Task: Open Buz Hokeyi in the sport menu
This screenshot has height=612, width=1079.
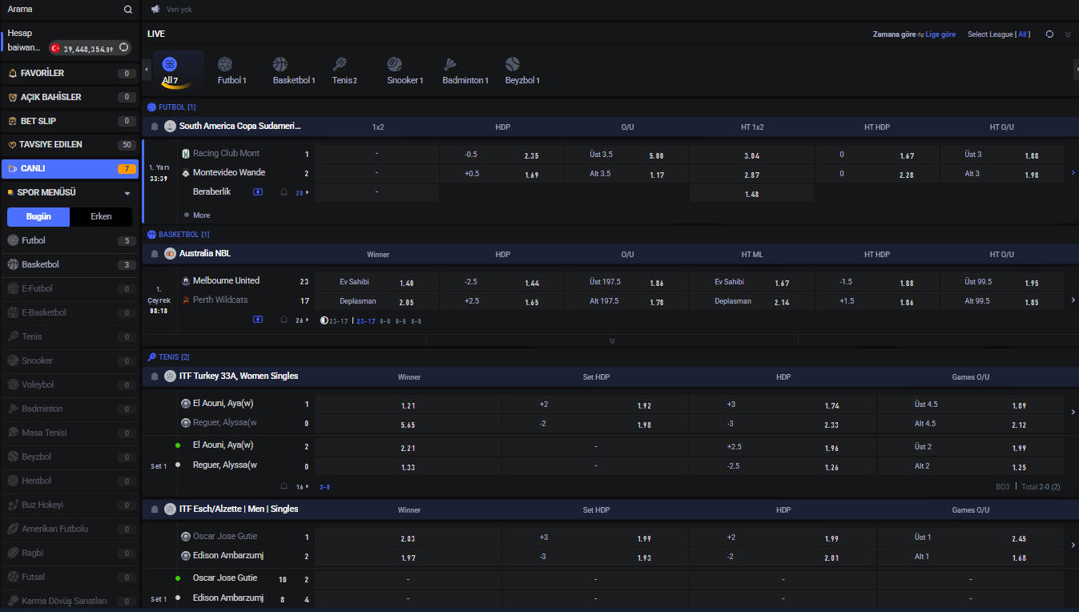Action: point(70,505)
